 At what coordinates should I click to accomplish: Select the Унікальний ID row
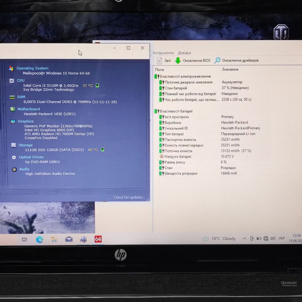(209, 128)
